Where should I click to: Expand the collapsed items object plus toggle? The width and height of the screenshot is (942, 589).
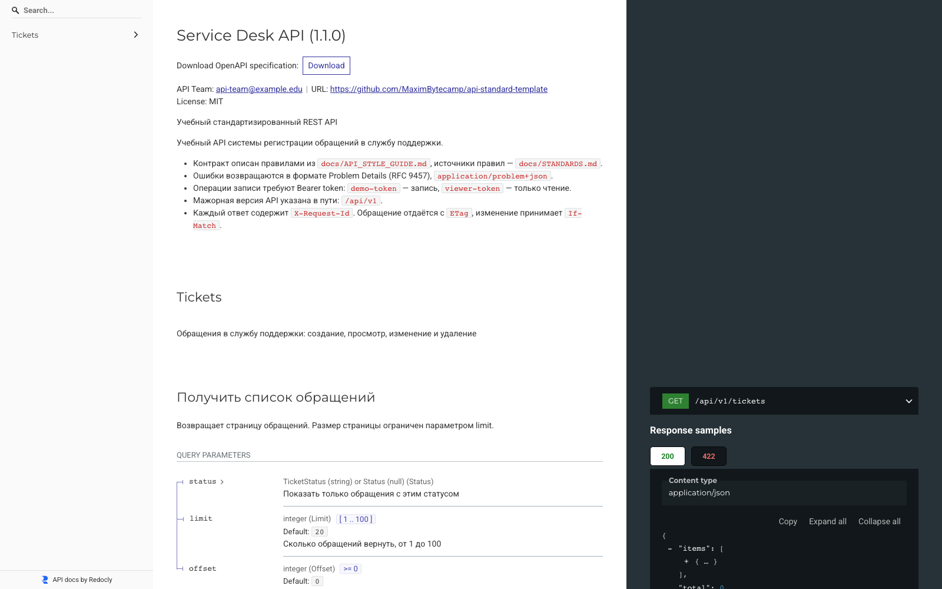686,561
